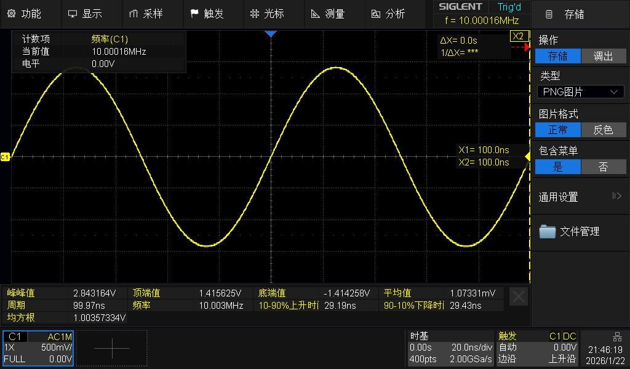
Task: Set include menu option to 否
Action: pyautogui.click(x=603, y=167)
